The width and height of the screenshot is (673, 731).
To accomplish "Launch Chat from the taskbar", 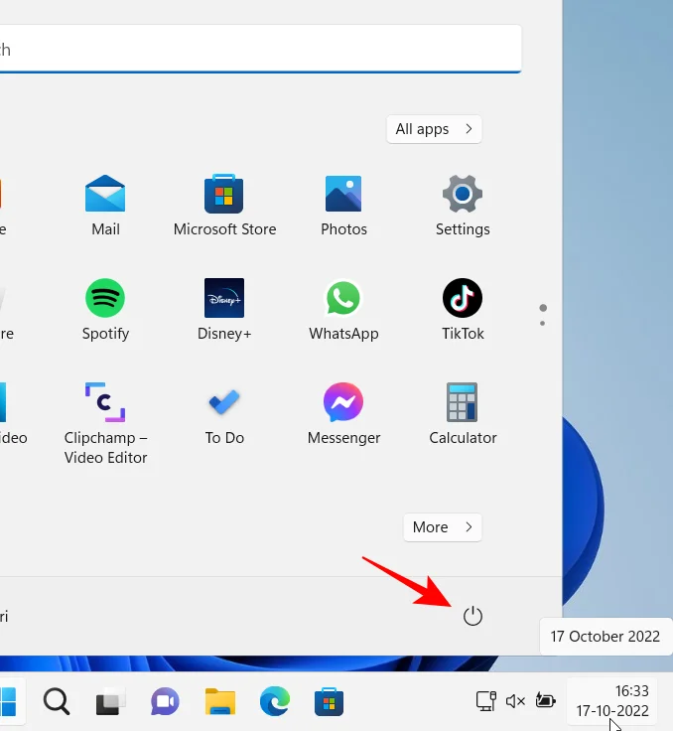I will pyautogui.click(x=165, y=701).
